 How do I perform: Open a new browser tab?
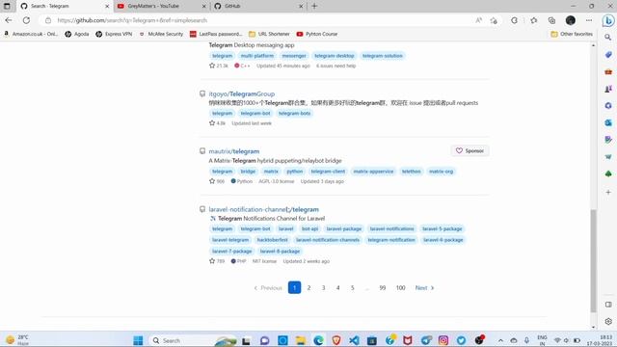[314, 6]
